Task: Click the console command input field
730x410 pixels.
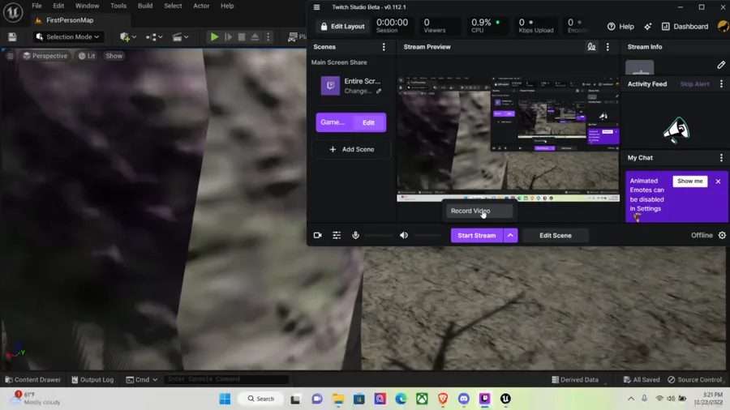Action: coord(227,379)
